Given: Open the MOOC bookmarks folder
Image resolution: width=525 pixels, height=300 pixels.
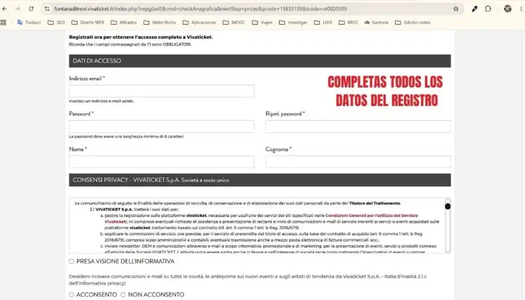Looking at the screenshot, I should (234, 23).
